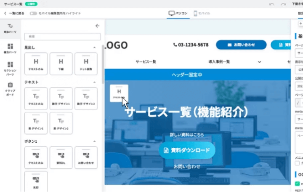Click the 資料ダウンロード button in hero
This screenshot has width=303, height=192.
(x=186, y=150)
